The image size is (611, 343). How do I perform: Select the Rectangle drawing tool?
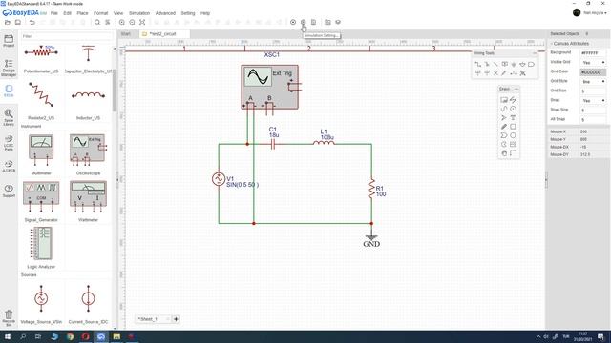pyautogui.click(x=513, y=127)
